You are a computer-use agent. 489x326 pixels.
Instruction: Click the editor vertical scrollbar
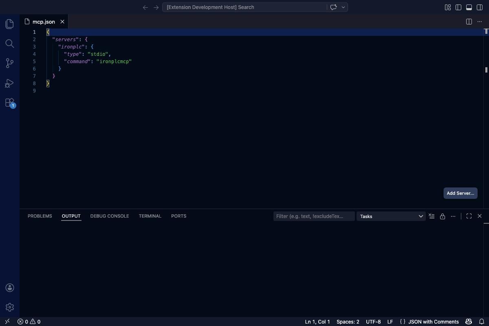point(486,118)
